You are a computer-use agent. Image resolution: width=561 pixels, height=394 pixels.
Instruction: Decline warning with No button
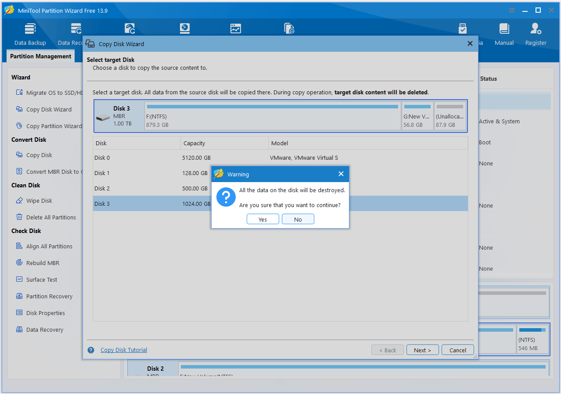pos(298,219)
